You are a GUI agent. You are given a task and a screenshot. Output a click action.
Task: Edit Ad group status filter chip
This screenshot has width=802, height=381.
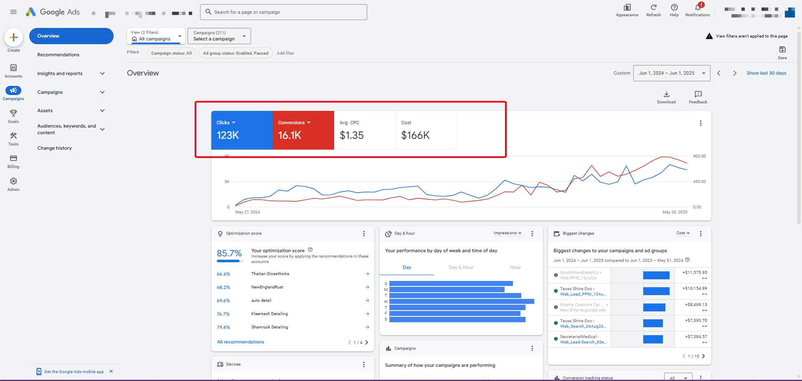point(236,53)
